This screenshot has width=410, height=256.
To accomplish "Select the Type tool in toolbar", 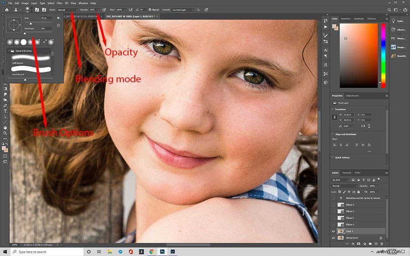I will [5, 111].
